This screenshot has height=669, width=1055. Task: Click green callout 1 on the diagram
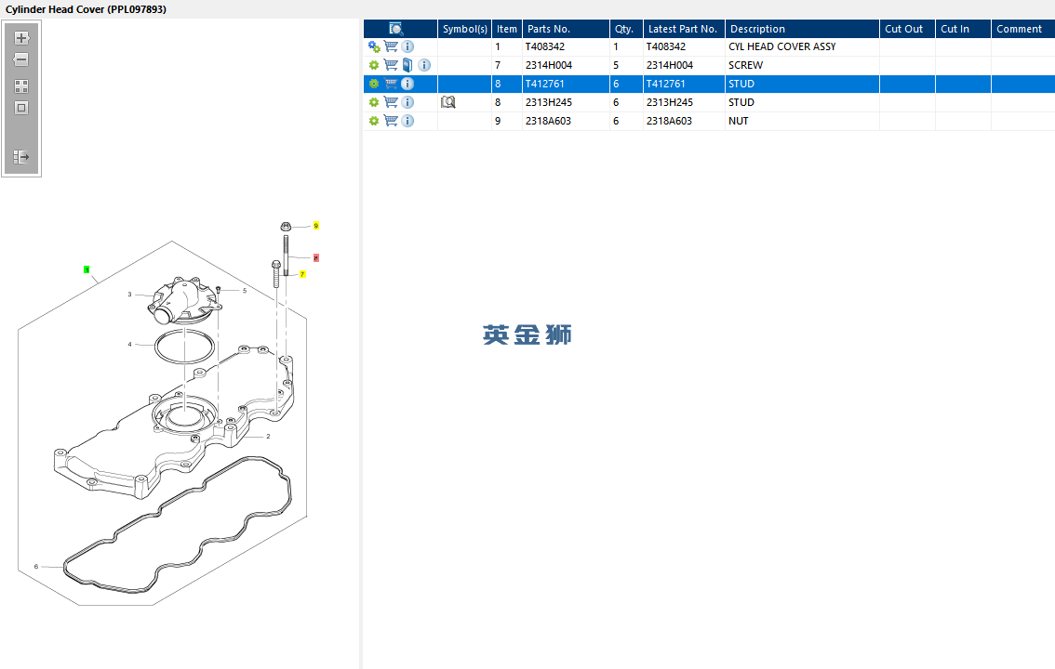pos(87,269)
